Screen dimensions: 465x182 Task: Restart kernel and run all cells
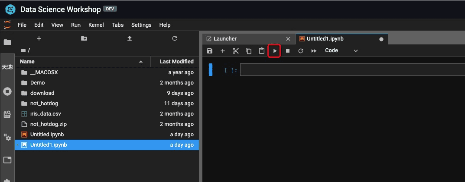click(314, 51)
